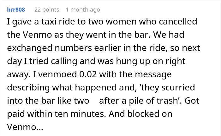Click the '1 month ago' timestamp
221x136 pixels.
tap(83, 10)
